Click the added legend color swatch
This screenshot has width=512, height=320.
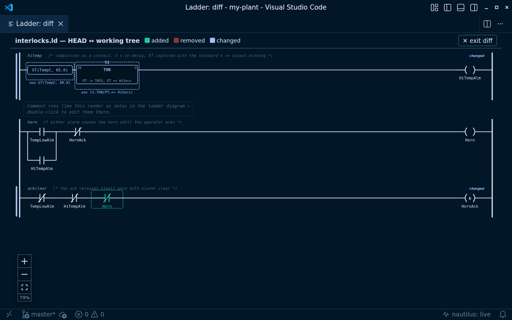[x=147, y=40]
